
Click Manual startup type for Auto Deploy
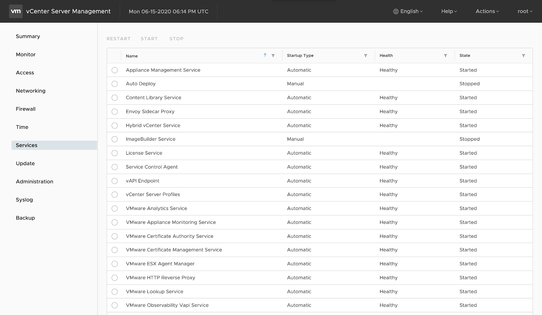(x=295, y=84)
